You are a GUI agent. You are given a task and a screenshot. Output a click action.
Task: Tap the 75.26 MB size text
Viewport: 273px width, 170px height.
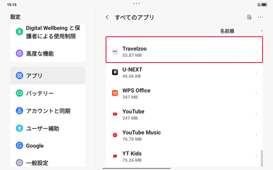pyautogui.click(x=132, y=160)
